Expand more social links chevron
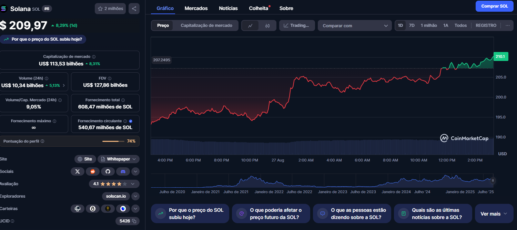 tap(135, 171)
